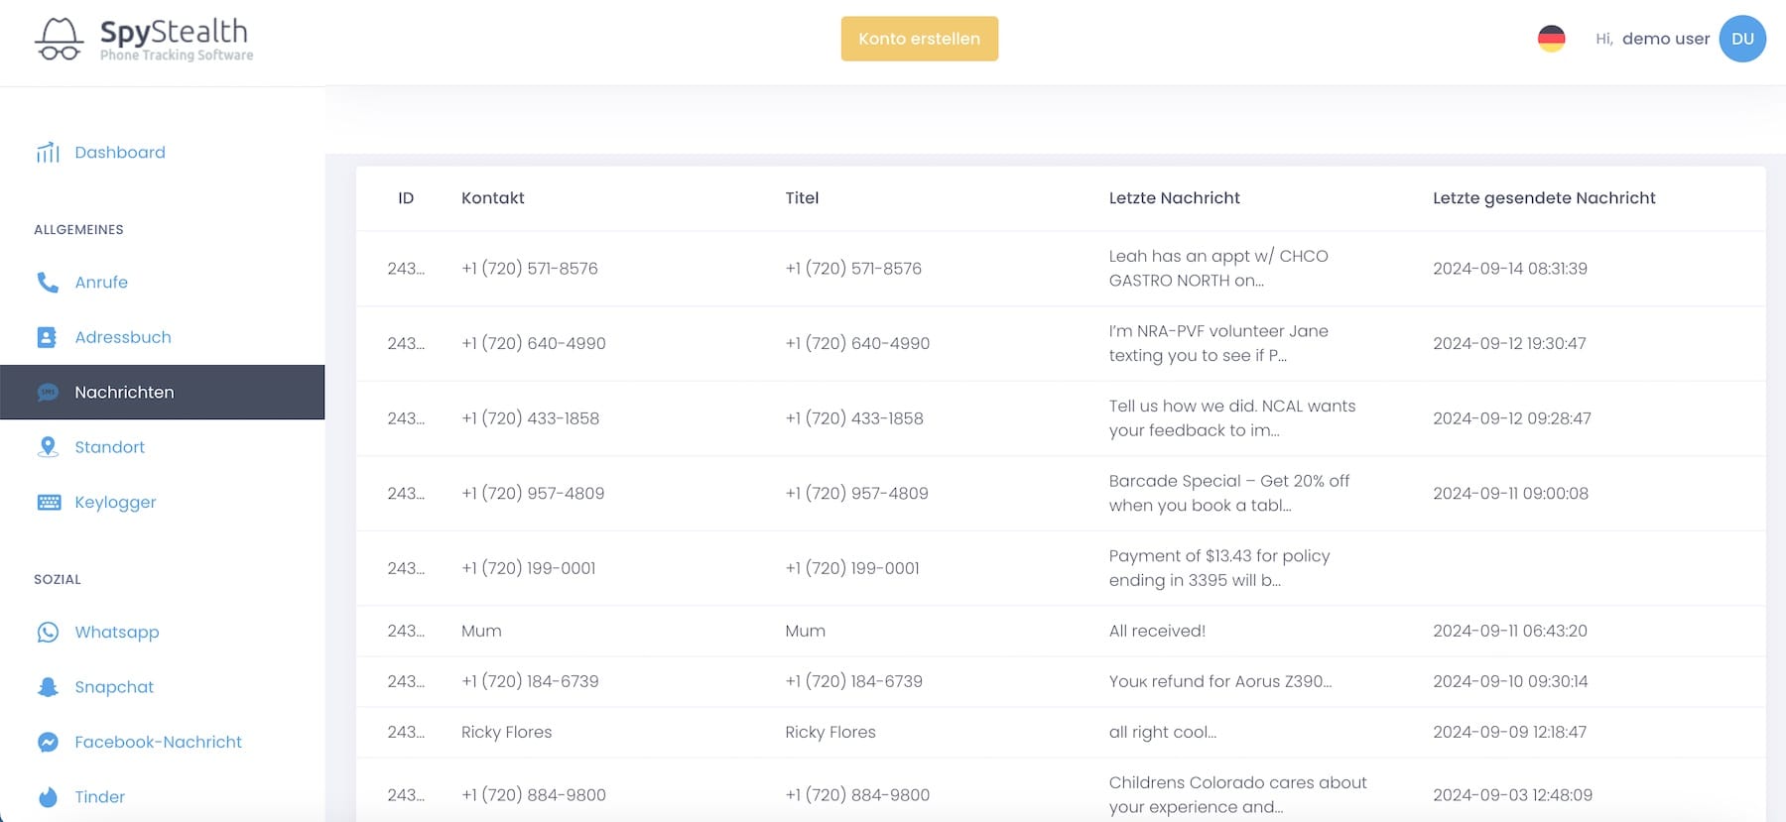This screenshot has height=822, width=1786.
Task: Open message 'I'm NRA-PVF volunteer Jane'
Action: (1218, 343)
